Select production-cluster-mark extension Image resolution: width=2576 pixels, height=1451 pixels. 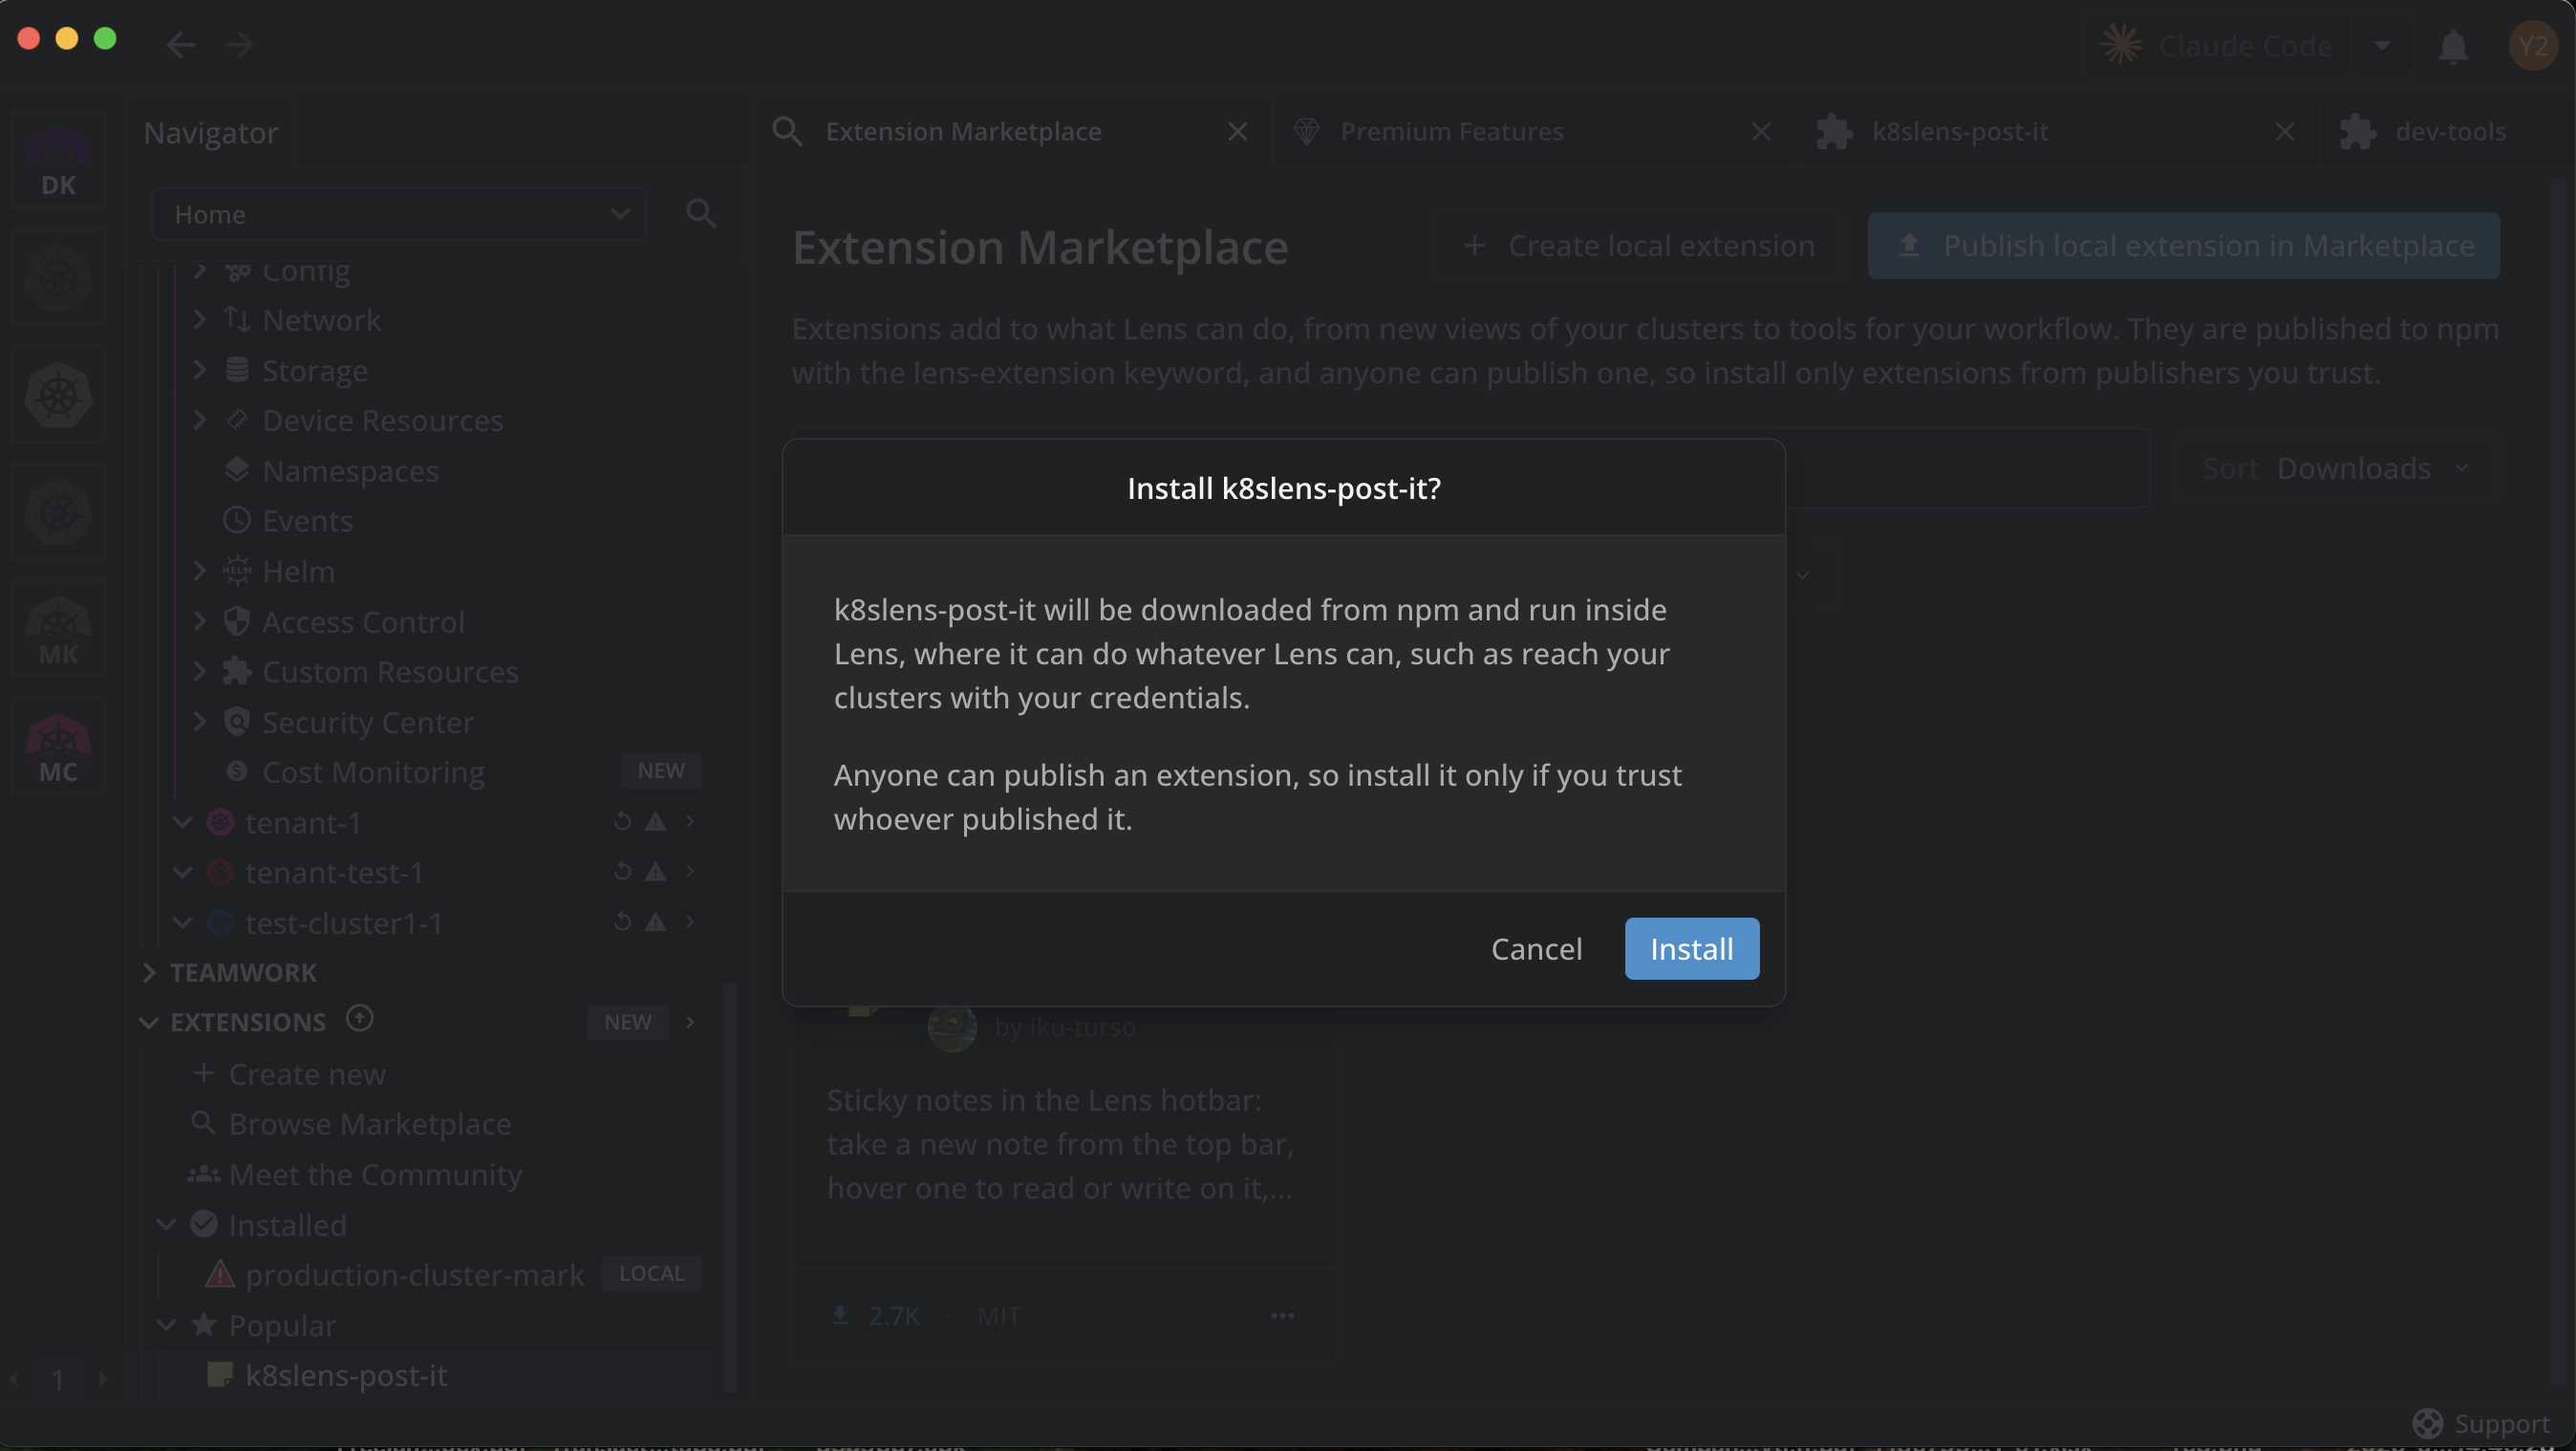414,1275
